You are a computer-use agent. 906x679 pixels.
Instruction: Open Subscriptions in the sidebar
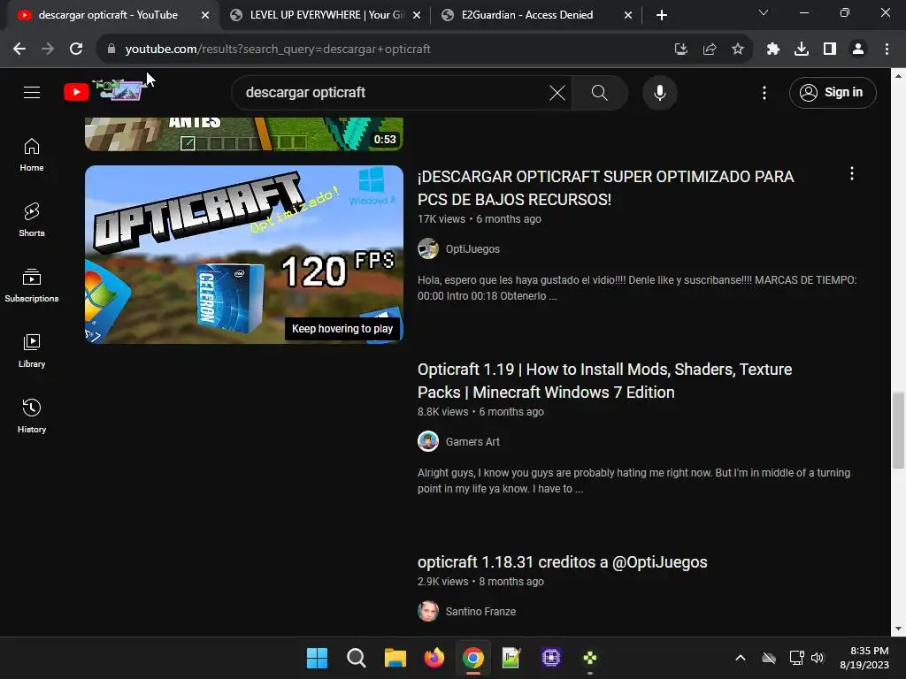point(32,286)
